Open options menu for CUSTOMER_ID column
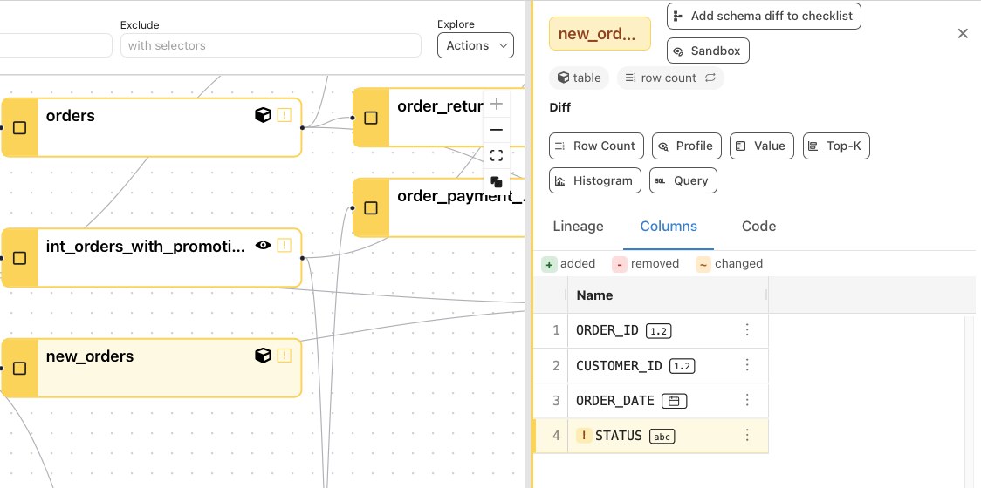This screenshot has height=488, width=981. tap(747, 365)
